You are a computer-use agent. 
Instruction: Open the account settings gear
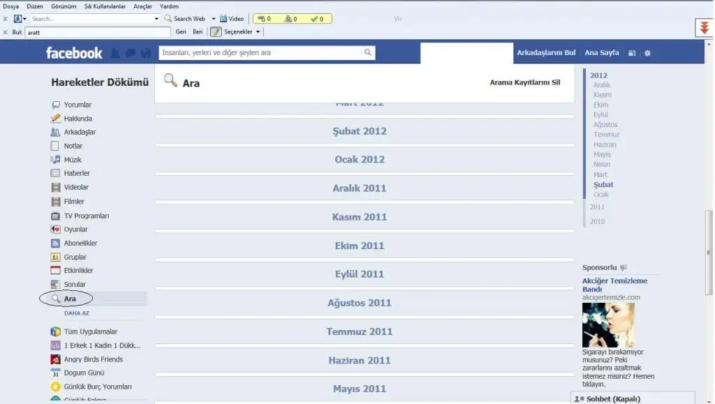[x=647, y=53]
